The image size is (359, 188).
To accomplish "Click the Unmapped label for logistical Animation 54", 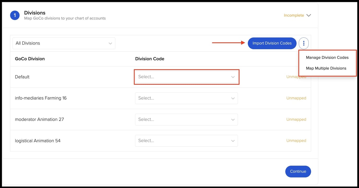I will click(296, 141).
